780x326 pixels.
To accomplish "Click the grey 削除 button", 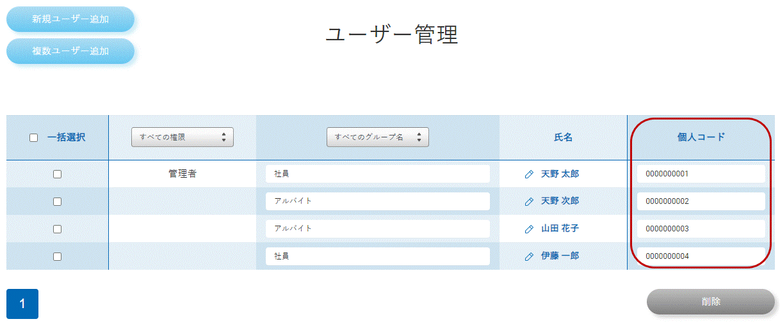I will [711, 302].
